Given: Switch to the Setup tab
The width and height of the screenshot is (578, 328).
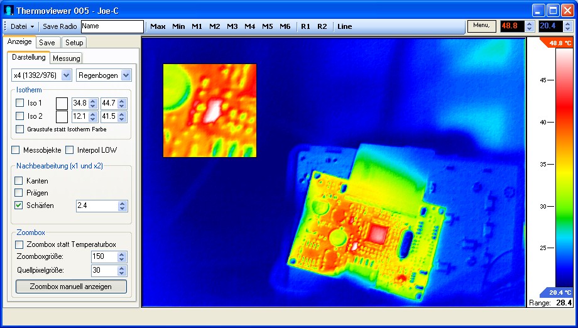Looking at the screenshot, I should coord(74,43).
